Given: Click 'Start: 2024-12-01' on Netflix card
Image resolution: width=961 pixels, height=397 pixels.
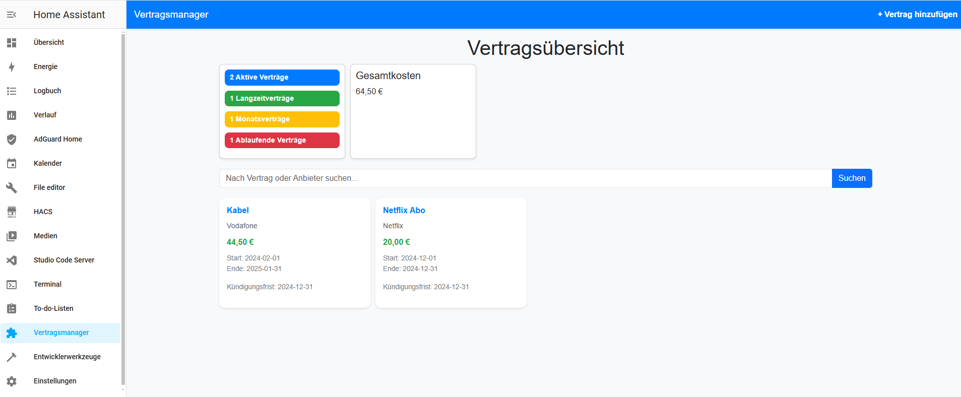Looking at the screenshot, I should tap(410, 258).
